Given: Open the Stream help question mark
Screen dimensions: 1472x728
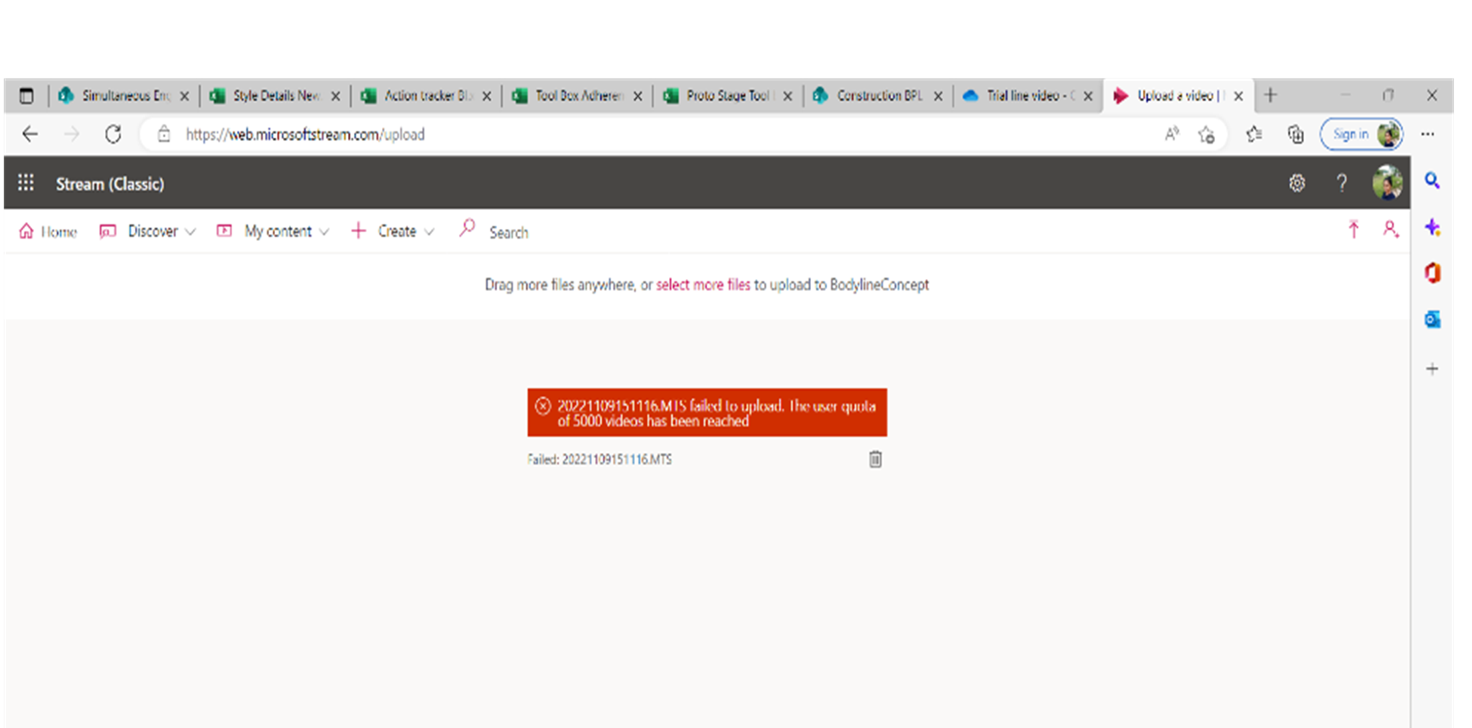Looking at the screenshot, I should [1341, 183].
